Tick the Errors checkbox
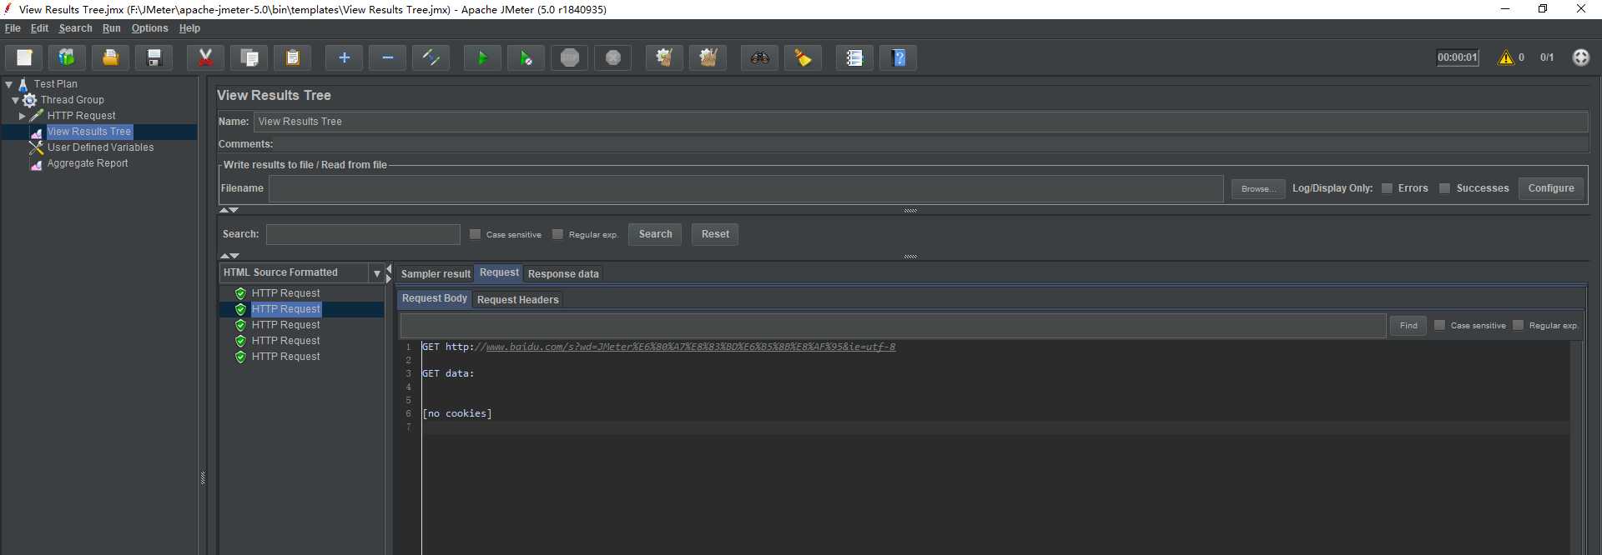1602x555 pixels. tap(1387, 188)
